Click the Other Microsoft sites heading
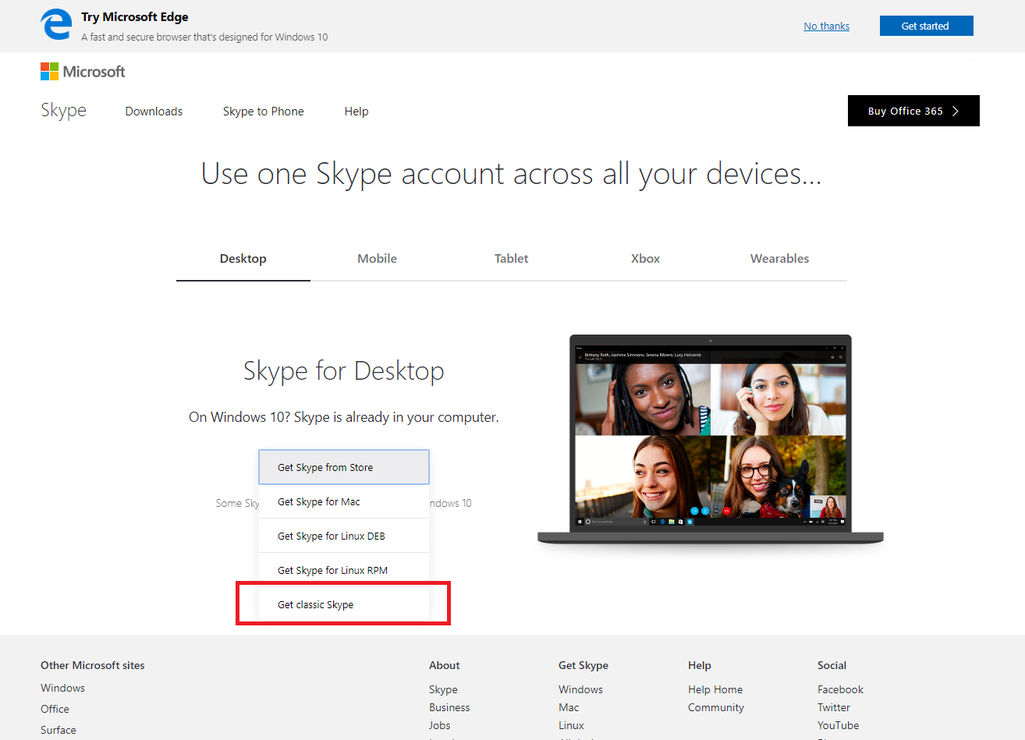The image size is (1025, 740). coord(93,665)
